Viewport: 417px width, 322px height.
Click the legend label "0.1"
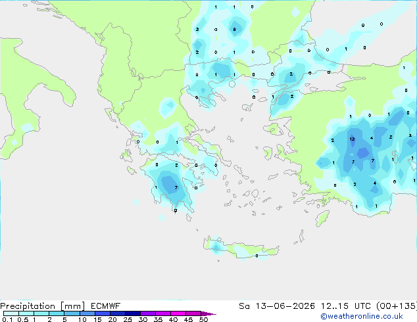click(x=7, y=319)
